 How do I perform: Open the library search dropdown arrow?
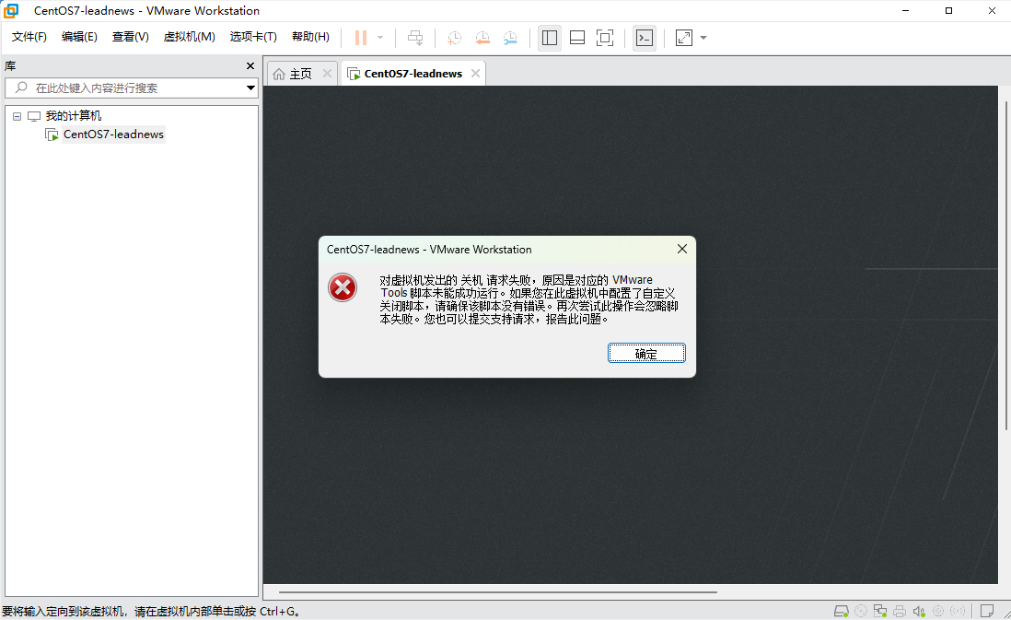coord(250,88)
